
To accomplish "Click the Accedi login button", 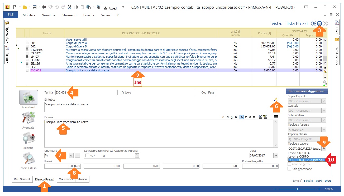I will tap(111, 8).
